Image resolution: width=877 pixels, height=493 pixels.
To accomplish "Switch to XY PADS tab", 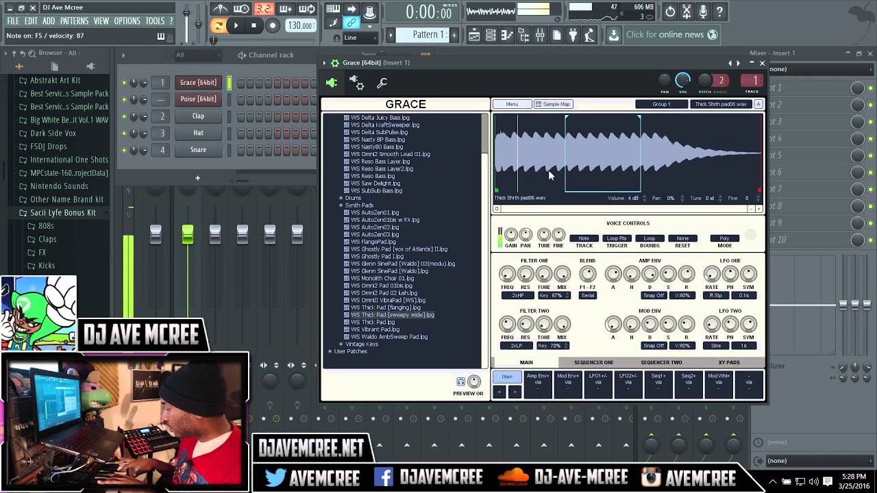I will tap(729, 362).
